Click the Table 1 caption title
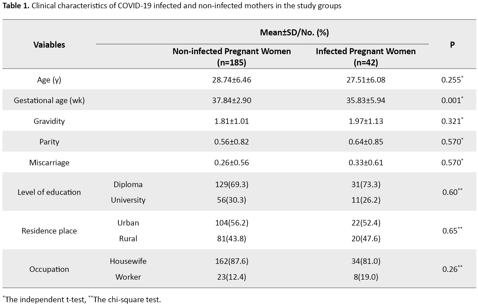478x306 pixels. (x=172, y=6)
